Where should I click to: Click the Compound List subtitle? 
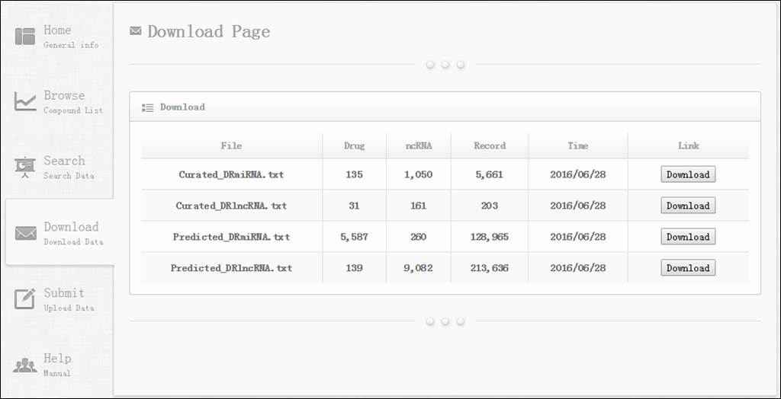pos(73,110)
